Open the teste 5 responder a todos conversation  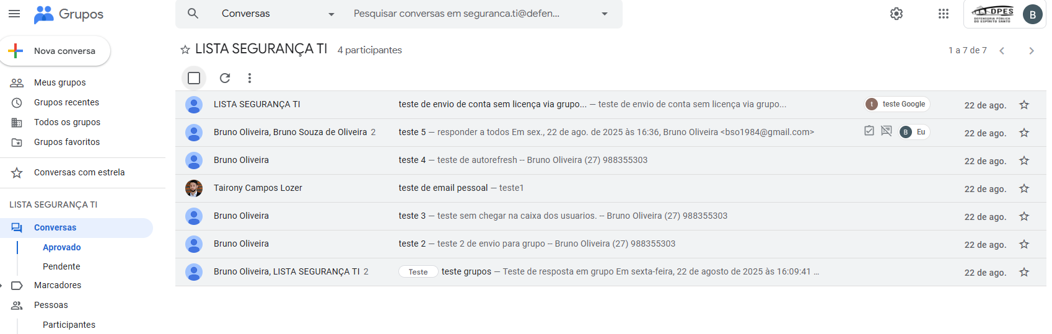tap(611, 133)
